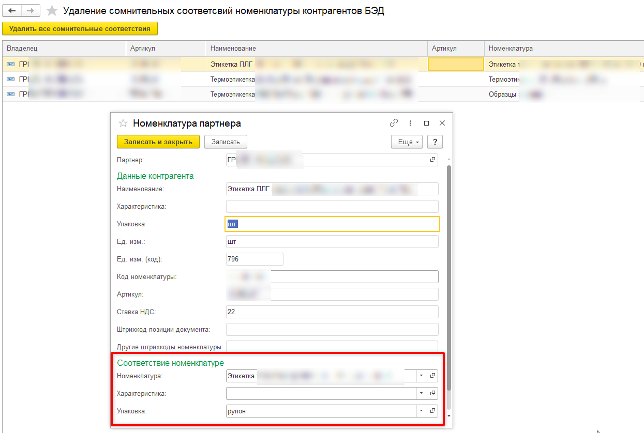Sort by the 'Владелец' column header

(64, 48)
